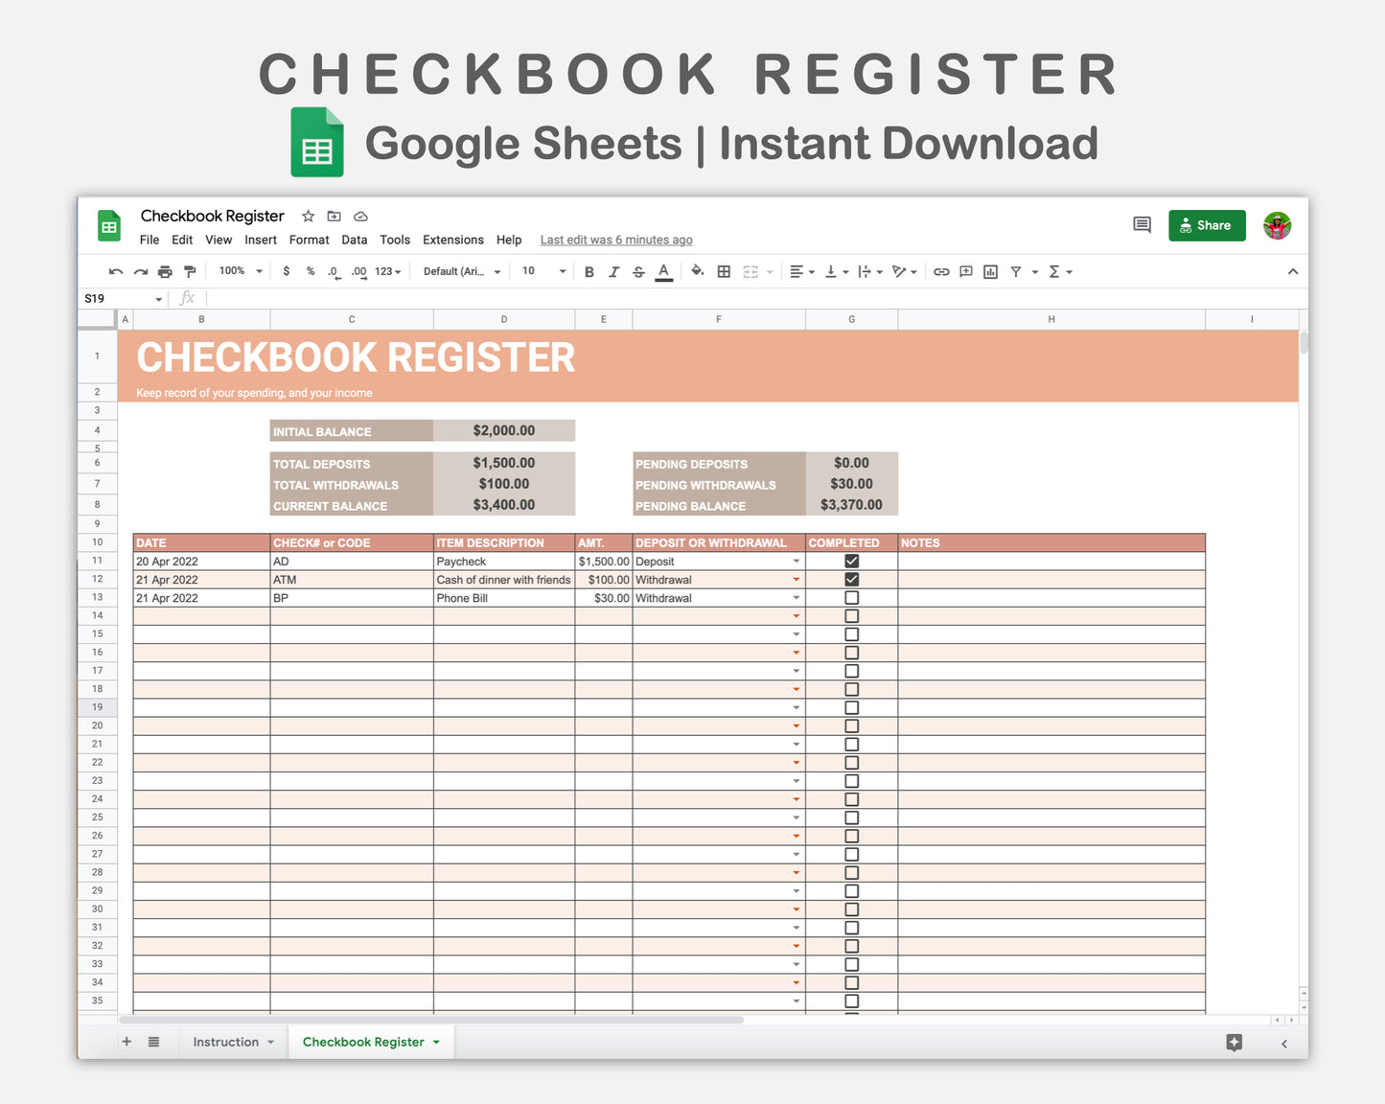Uncheck Completed for Cash of dinner row

tap(851, 580)
